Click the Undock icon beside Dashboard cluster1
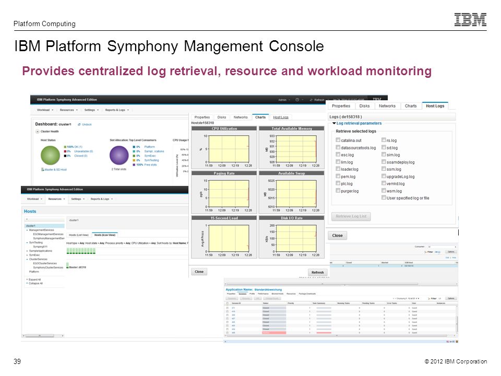 click(79, 124)
